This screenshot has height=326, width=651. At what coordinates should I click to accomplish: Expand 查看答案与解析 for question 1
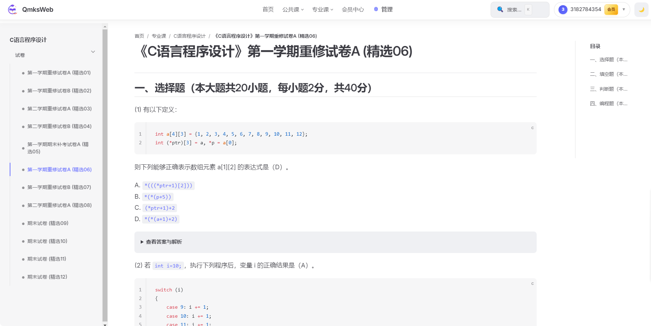pyautogui.click(x=335, y=242)
